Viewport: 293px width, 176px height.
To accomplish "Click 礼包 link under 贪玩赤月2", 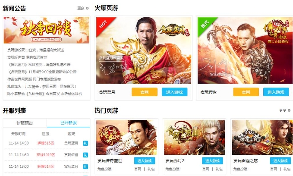I will click(219, 169).
